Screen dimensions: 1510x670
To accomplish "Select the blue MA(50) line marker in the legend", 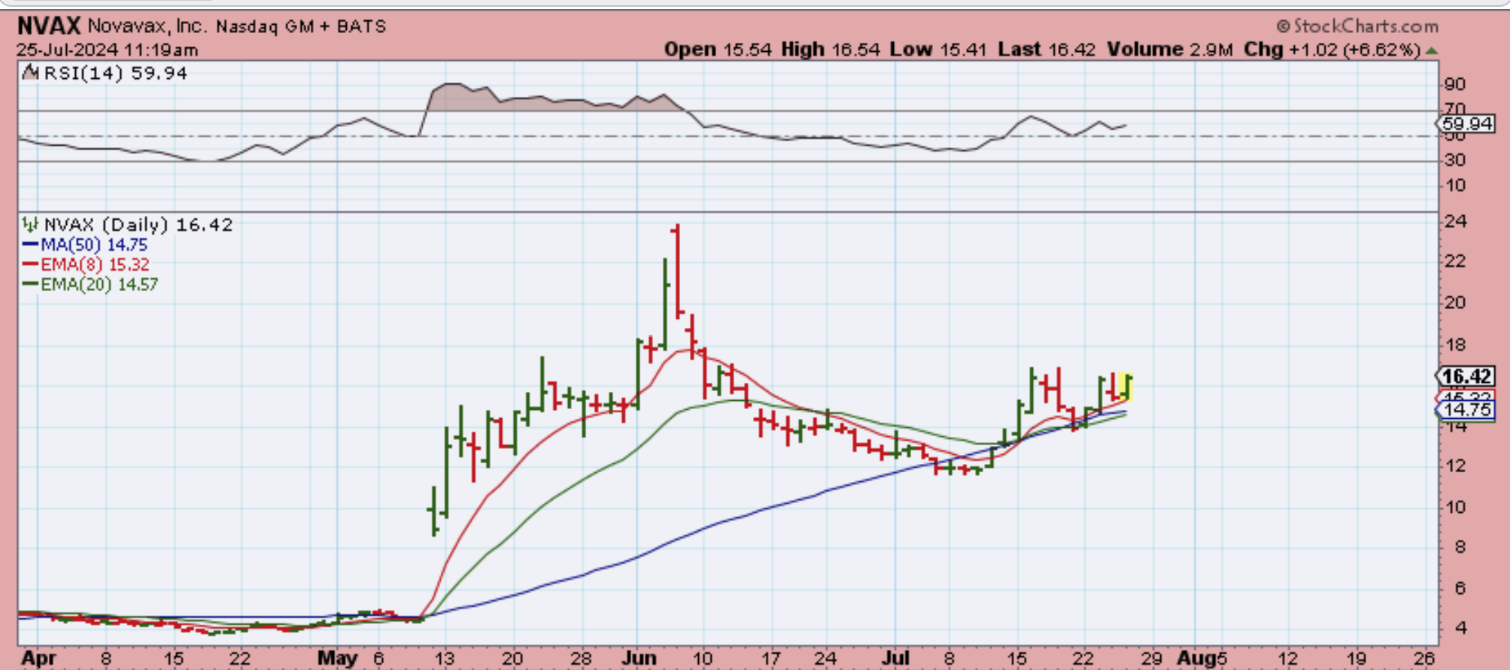I will click(30, 244).
